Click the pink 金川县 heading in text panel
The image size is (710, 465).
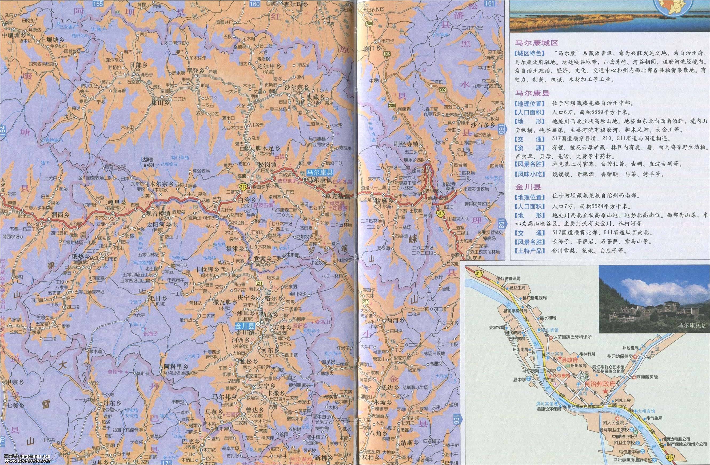click(529, 187)
